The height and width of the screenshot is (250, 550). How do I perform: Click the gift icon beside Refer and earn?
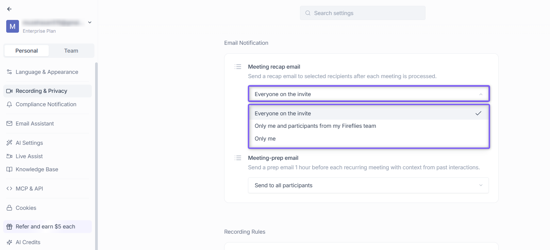click(9, 226)
